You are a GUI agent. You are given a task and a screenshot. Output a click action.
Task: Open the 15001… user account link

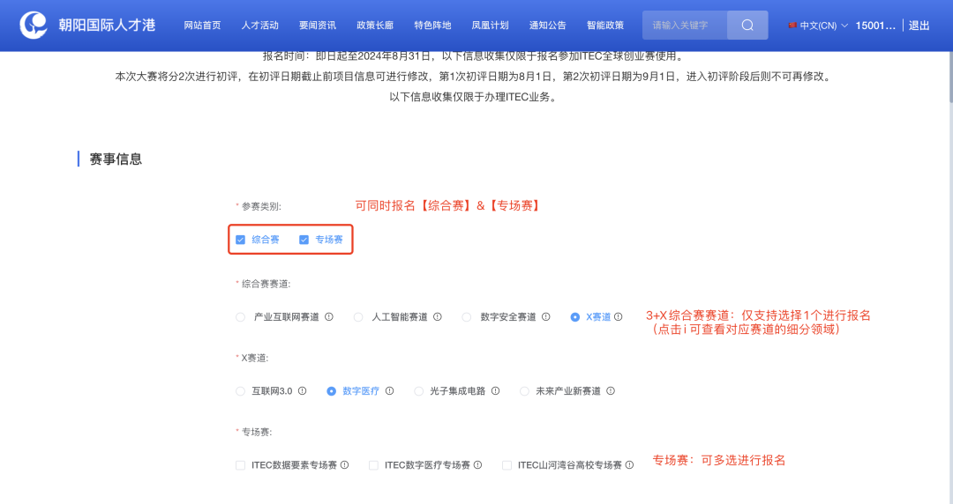[874, 26]
